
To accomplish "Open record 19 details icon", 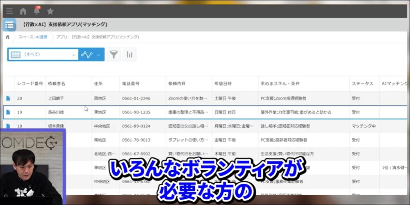I will (x=8, y=112).
